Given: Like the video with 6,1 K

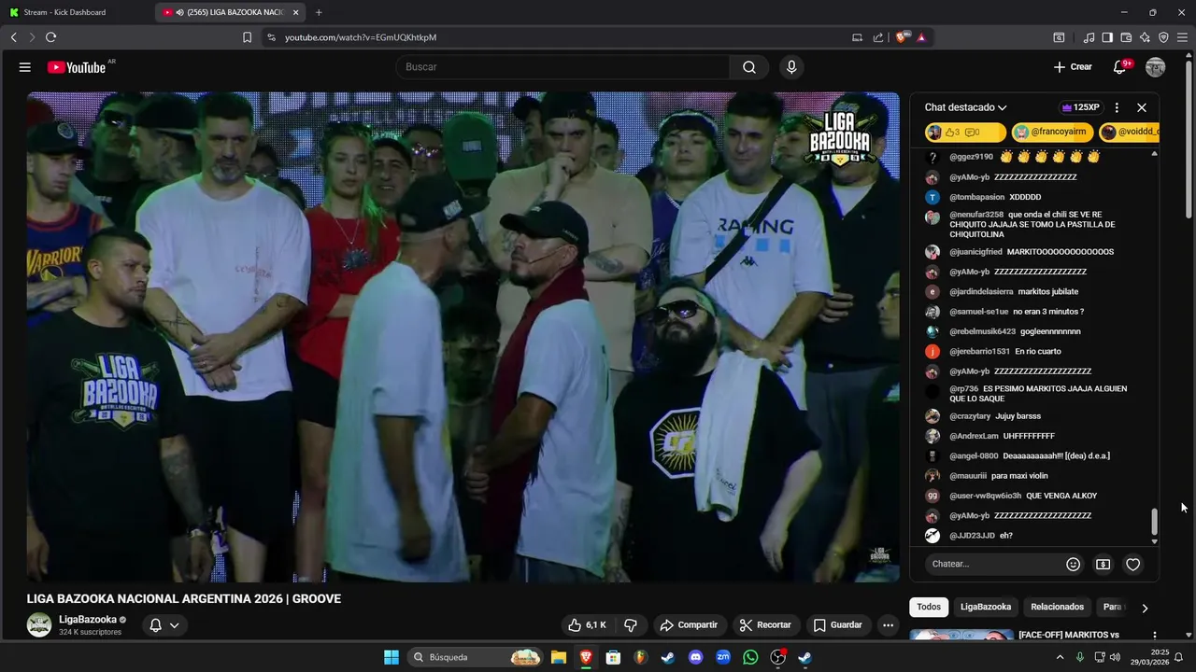Looking at the screenshot, I should (x=588, y=625).
